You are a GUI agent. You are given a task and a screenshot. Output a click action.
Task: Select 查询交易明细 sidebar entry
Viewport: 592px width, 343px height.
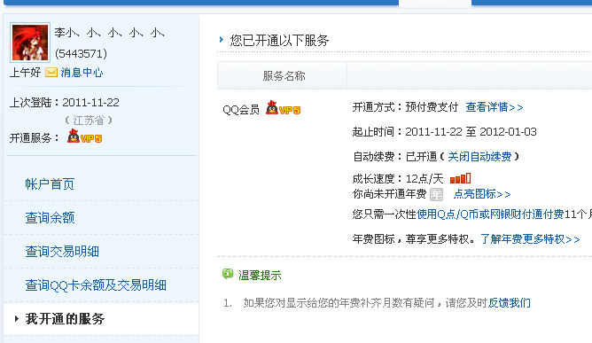pos(62,251)
